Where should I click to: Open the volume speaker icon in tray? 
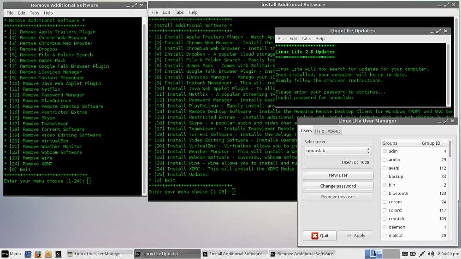(x=431, y=254)
